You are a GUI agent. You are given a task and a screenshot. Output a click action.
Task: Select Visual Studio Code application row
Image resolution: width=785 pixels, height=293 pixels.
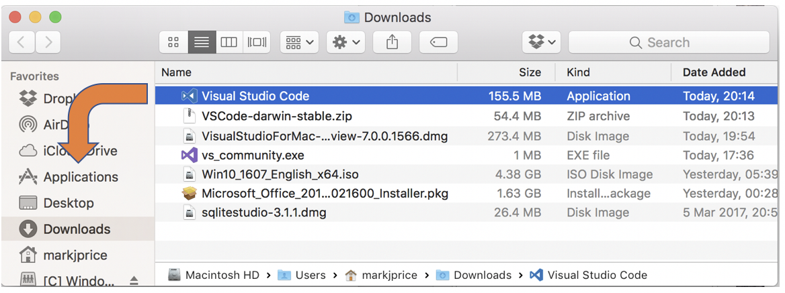click(x=466, y=96)
